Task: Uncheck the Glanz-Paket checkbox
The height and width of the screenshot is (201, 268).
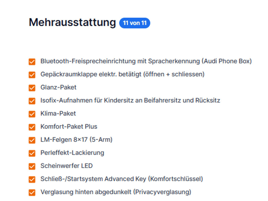Action: (32, 88)
